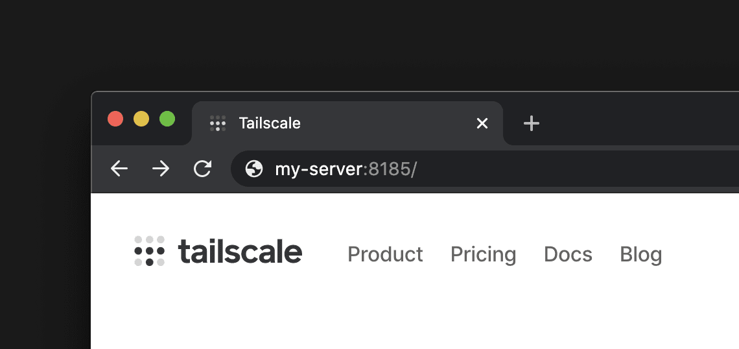The height and width of the screenshot is (349, 739).
Task: Go forward to the next page
Action: (161, 169)
